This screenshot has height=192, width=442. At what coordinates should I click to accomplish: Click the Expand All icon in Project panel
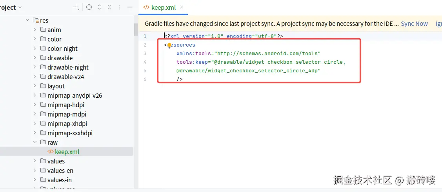99,7
